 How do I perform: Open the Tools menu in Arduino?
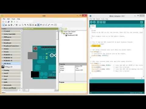(103, 19)
